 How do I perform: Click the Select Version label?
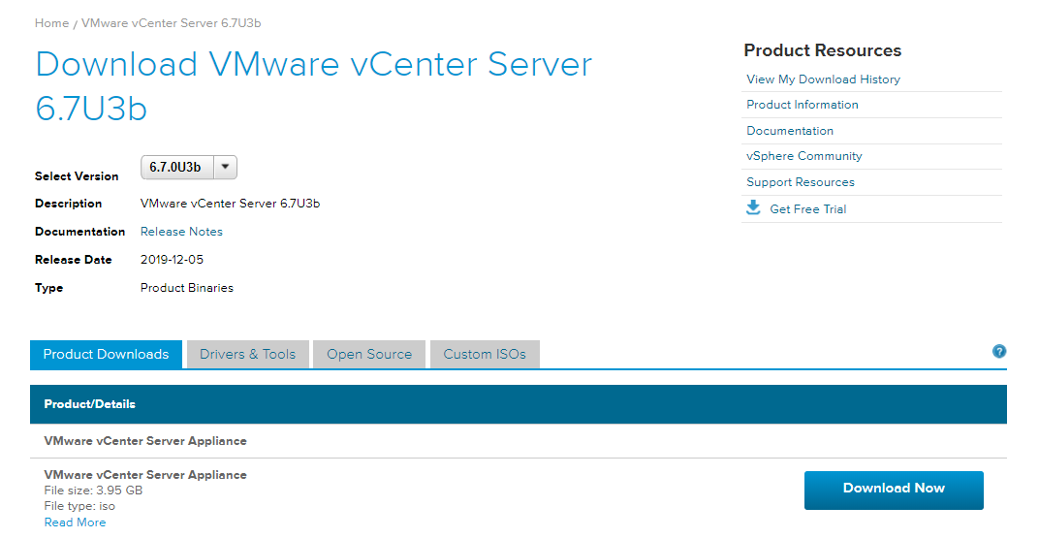(77, 176)
